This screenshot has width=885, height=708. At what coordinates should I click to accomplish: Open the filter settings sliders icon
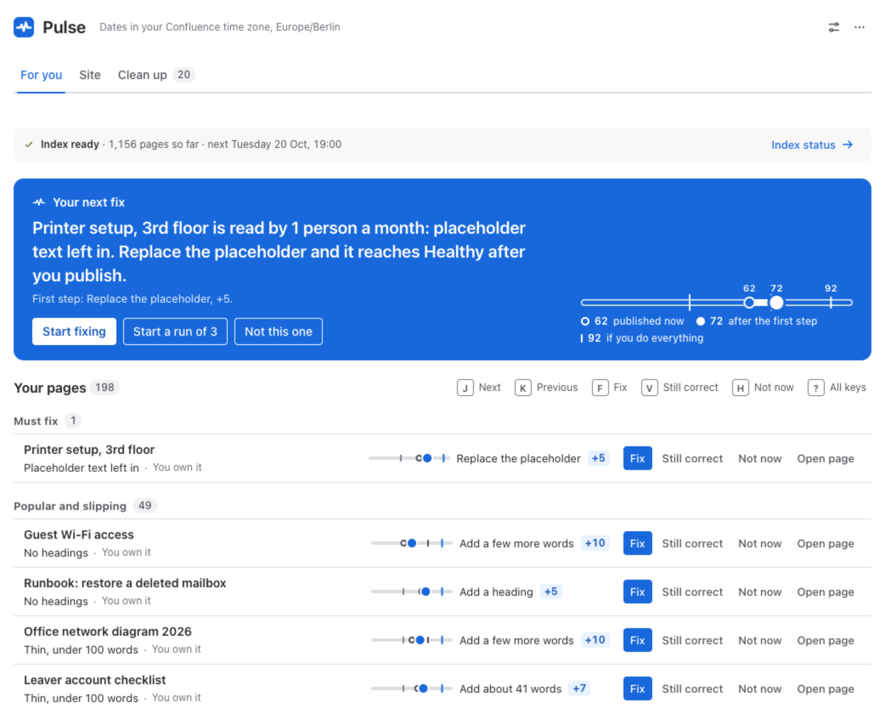pyautogui.click(x=834, y=27)
